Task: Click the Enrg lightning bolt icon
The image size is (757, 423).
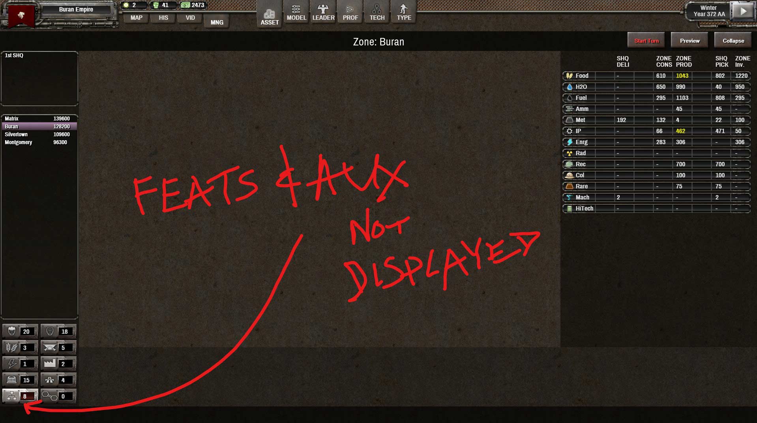Action: (569, 142)
